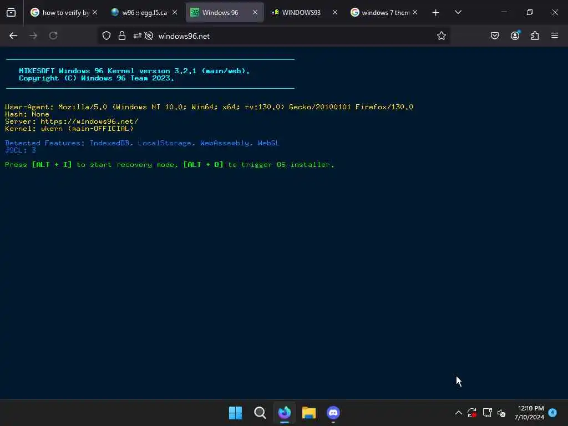Viewport: 568px width, 426px height.
Task: Go forward to the next page
Action: (33, 35)
